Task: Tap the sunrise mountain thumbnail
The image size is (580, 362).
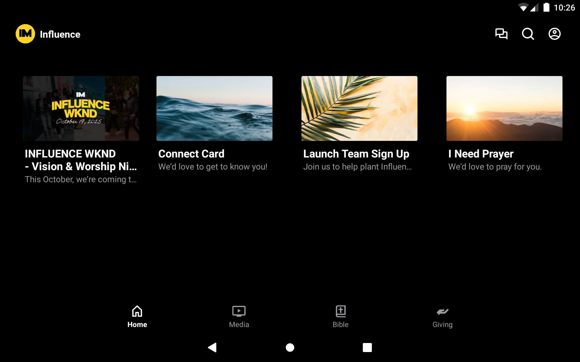Action: [x=504, y=108]
